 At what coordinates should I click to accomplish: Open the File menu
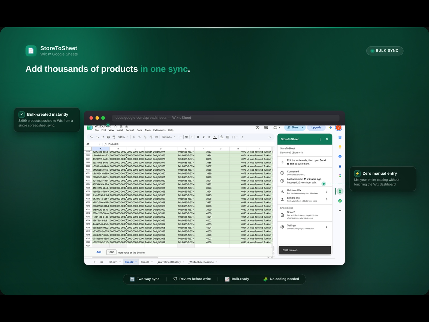[x=97, y=130]
